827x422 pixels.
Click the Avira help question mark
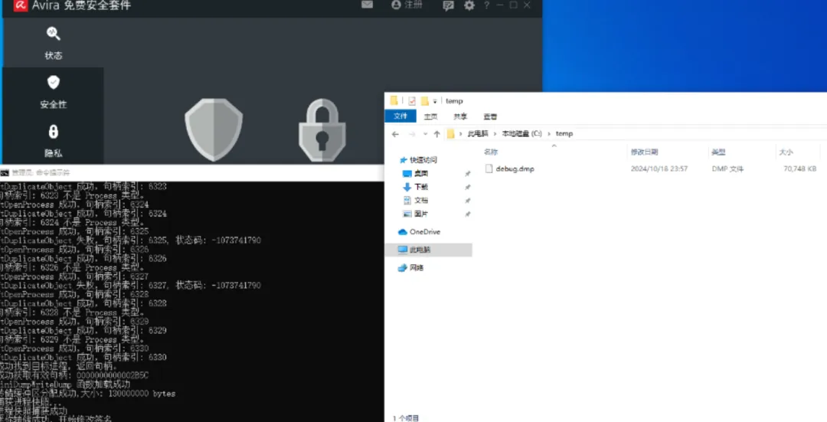[486, 5]
